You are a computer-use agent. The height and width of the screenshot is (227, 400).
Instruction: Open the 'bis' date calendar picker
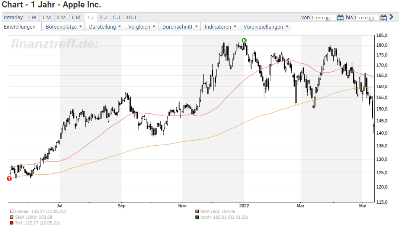point(383,17)
